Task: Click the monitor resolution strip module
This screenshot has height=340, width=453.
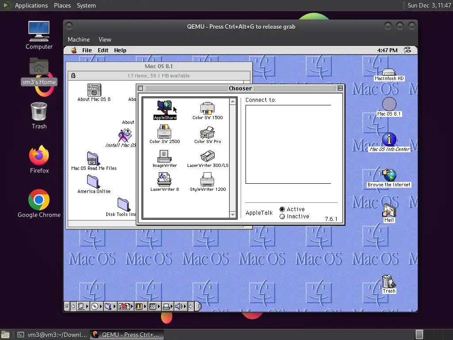Action: [153, 306]
